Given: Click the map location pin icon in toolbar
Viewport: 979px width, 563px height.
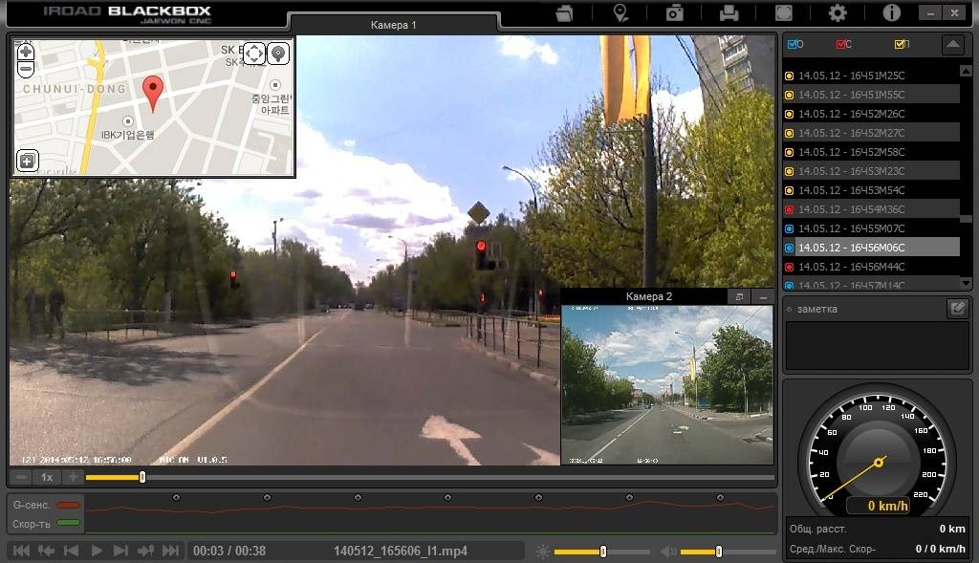Looking at the screenshot, I should click(620, 13).
